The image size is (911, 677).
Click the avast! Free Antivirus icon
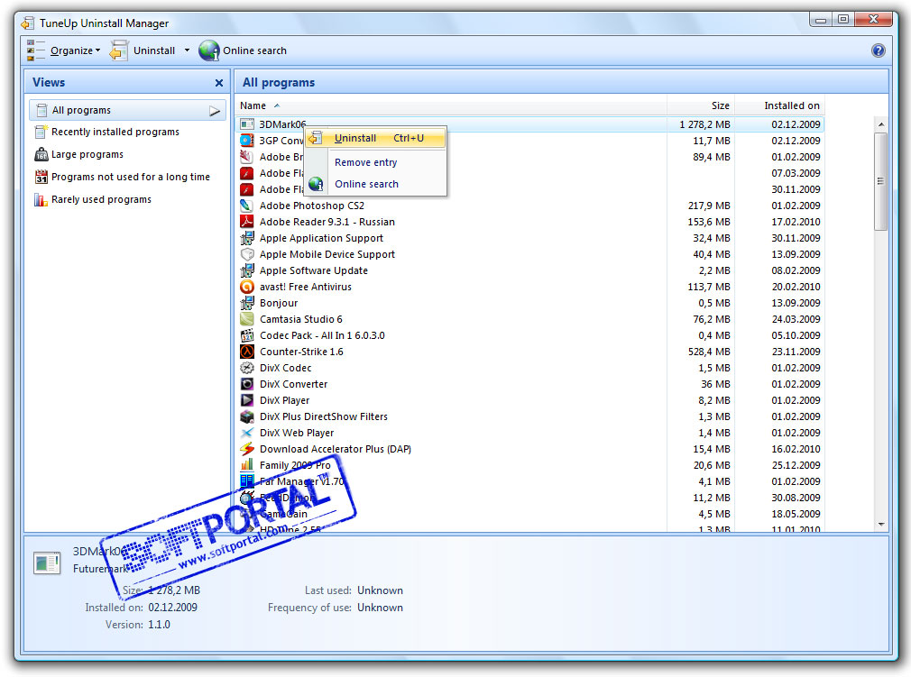click(247, 287)
